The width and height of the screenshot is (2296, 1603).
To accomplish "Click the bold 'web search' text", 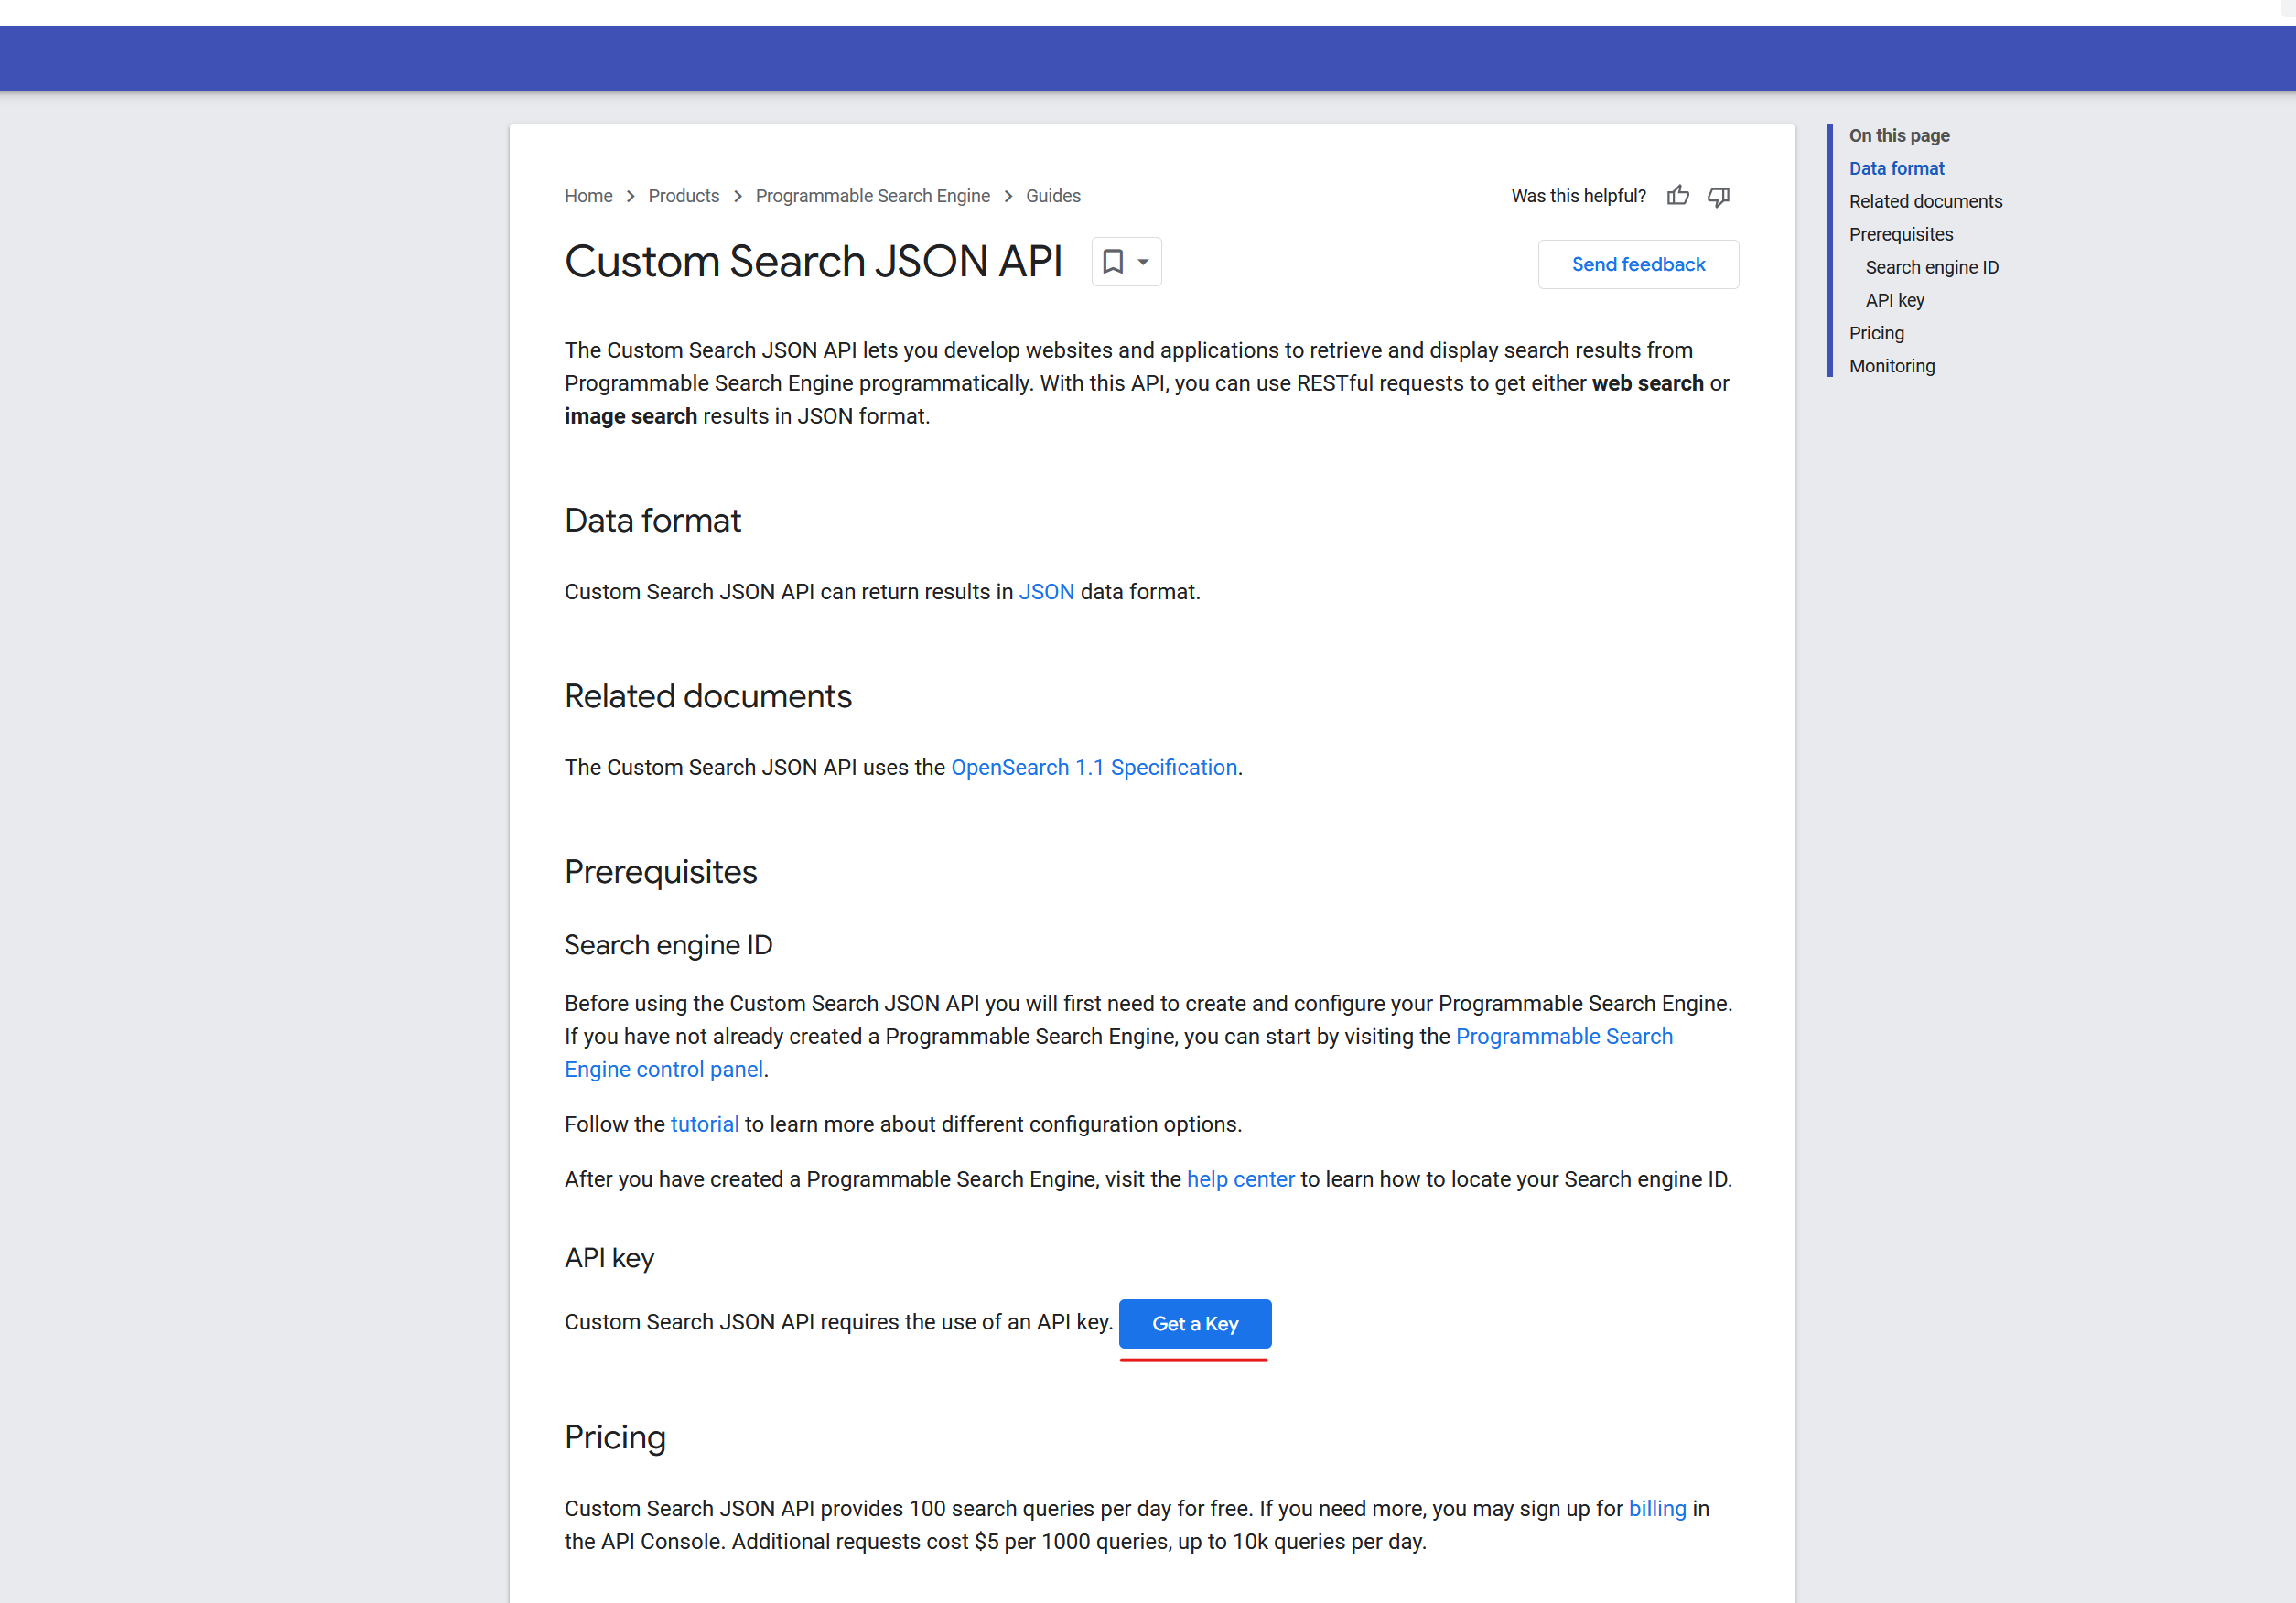I will pos(1647,384).
